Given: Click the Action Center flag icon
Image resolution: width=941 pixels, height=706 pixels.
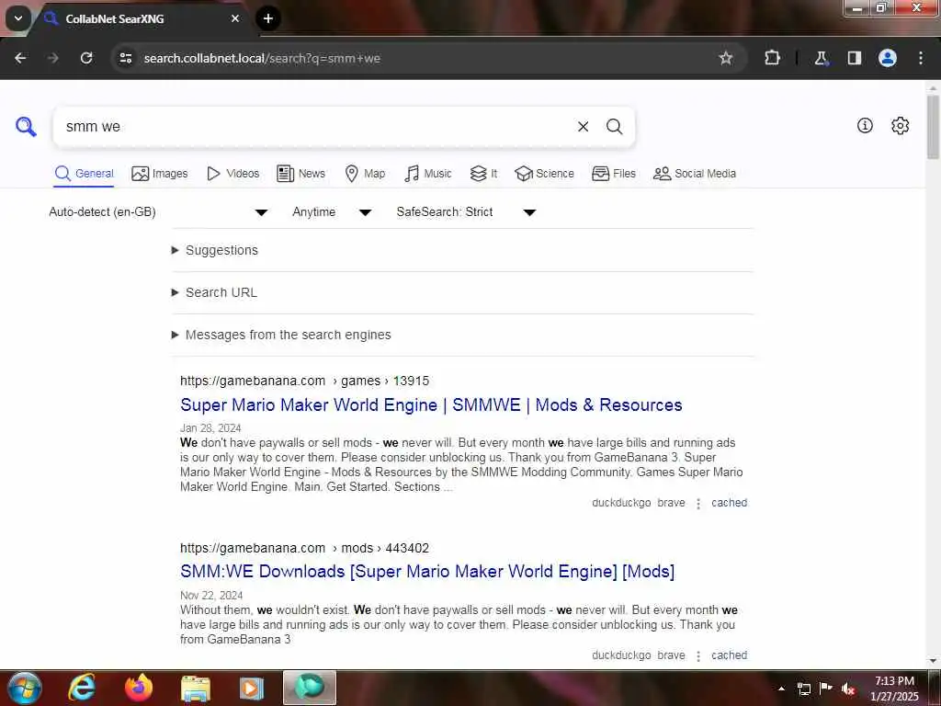Looking at the screenshot, I should pyautogui.click(x=826, y=688).
